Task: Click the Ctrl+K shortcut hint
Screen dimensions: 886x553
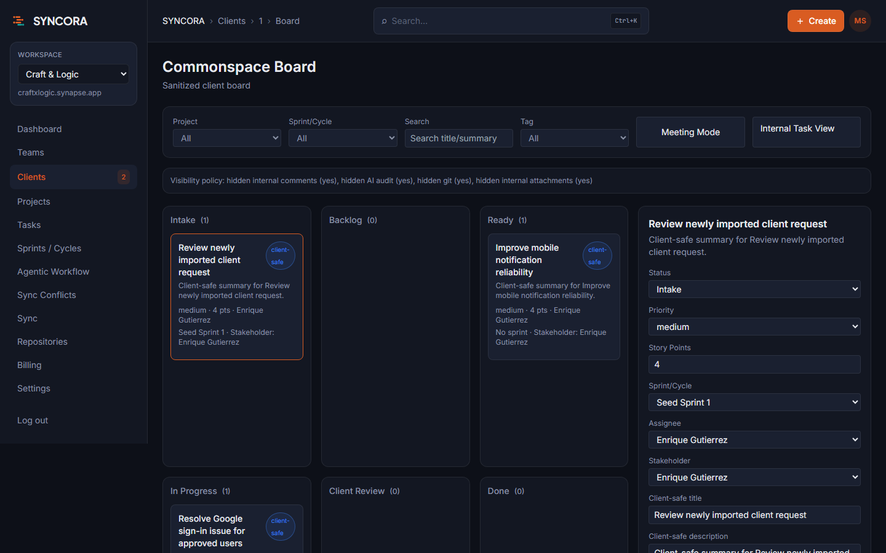Action: (626, 21)
